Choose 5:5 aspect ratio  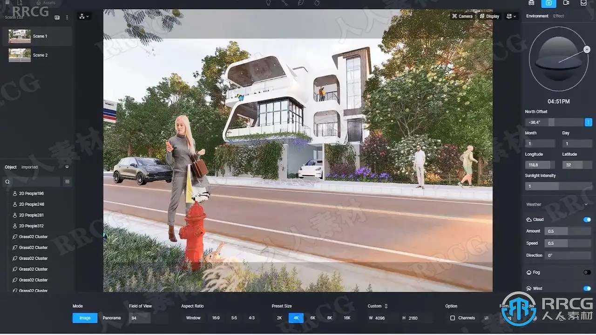point(234,318)
